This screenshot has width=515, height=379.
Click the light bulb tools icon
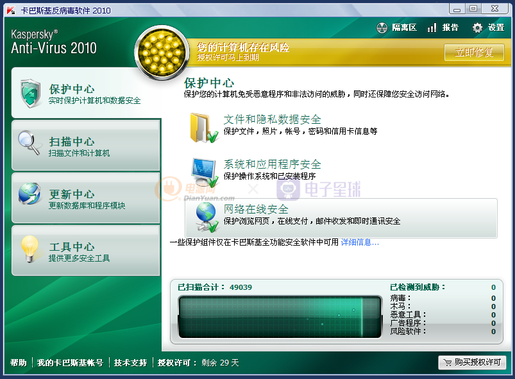point(30,249)
